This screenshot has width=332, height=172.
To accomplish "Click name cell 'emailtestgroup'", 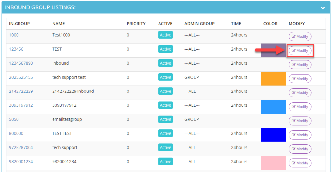I will [x=67, y=119].
